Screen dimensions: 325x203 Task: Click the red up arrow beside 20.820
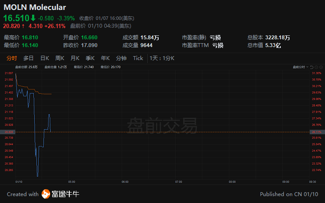pyautogui.click(x=23, y=26)
